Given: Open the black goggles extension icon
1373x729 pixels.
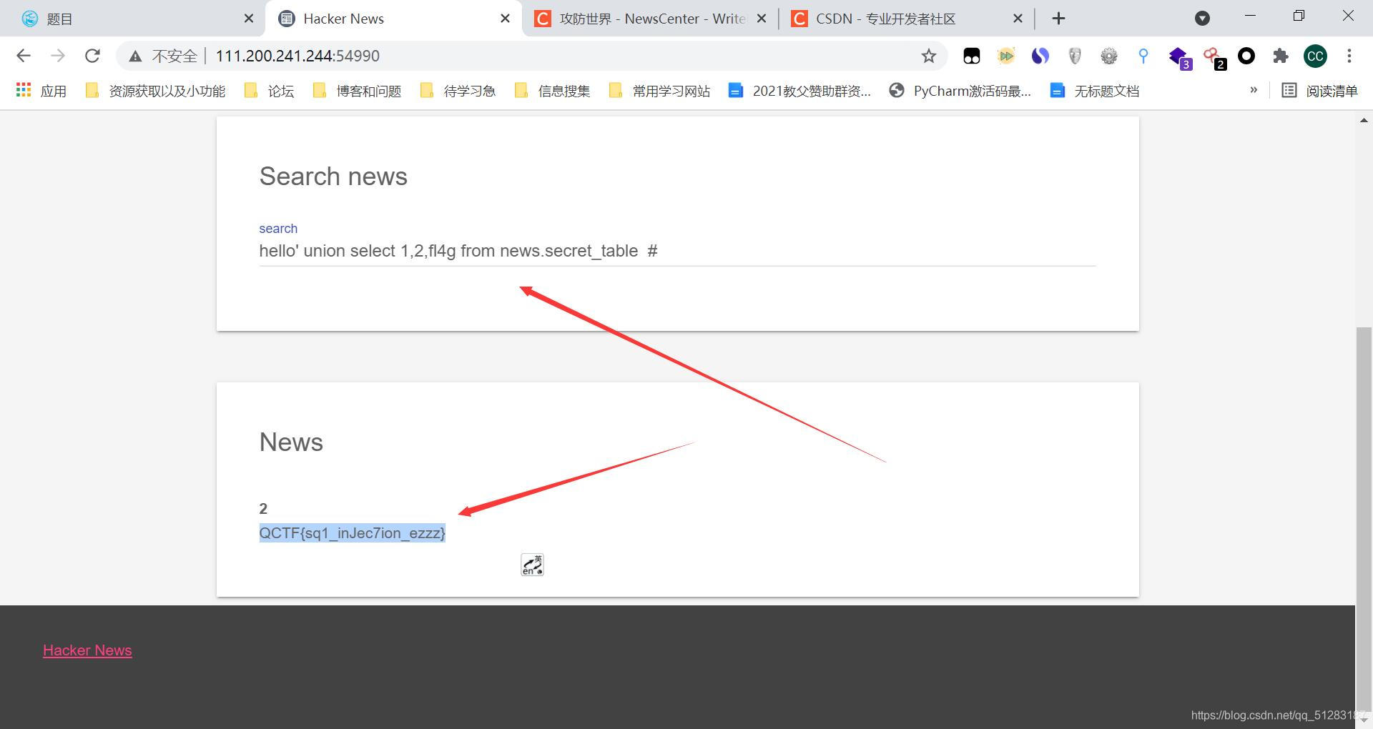Looking at the screenshot, I should click(971, 56).
